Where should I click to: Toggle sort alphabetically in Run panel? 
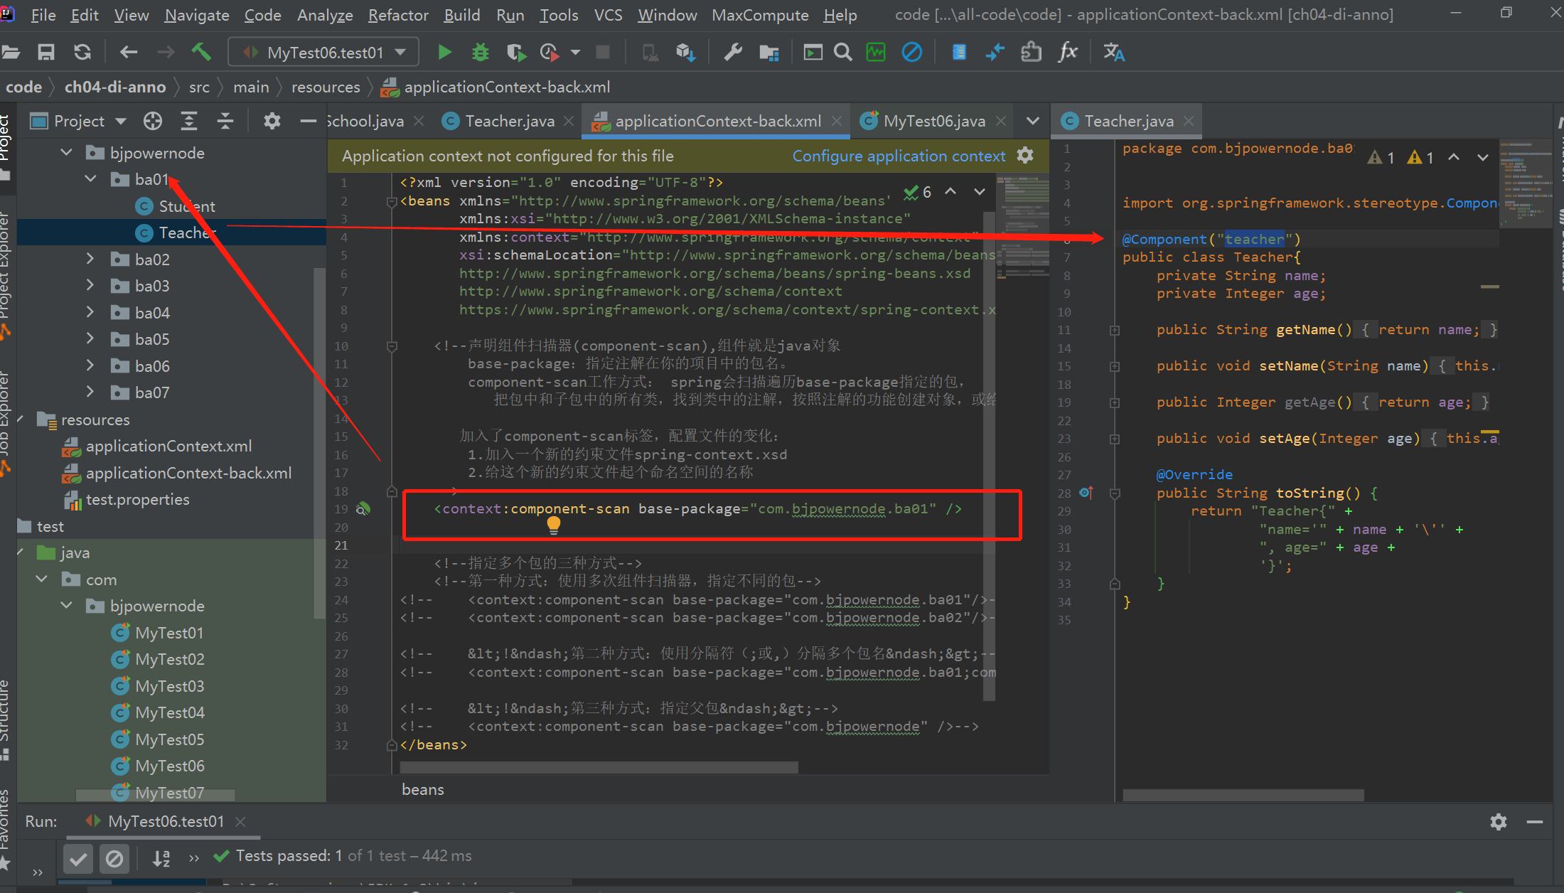[x=161, y=859]
